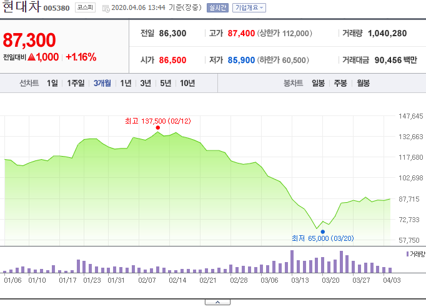Click the timestamp 2020.04.06 13:44 text
The height and width of the screenshot is (307, 426).
(138, 7)
